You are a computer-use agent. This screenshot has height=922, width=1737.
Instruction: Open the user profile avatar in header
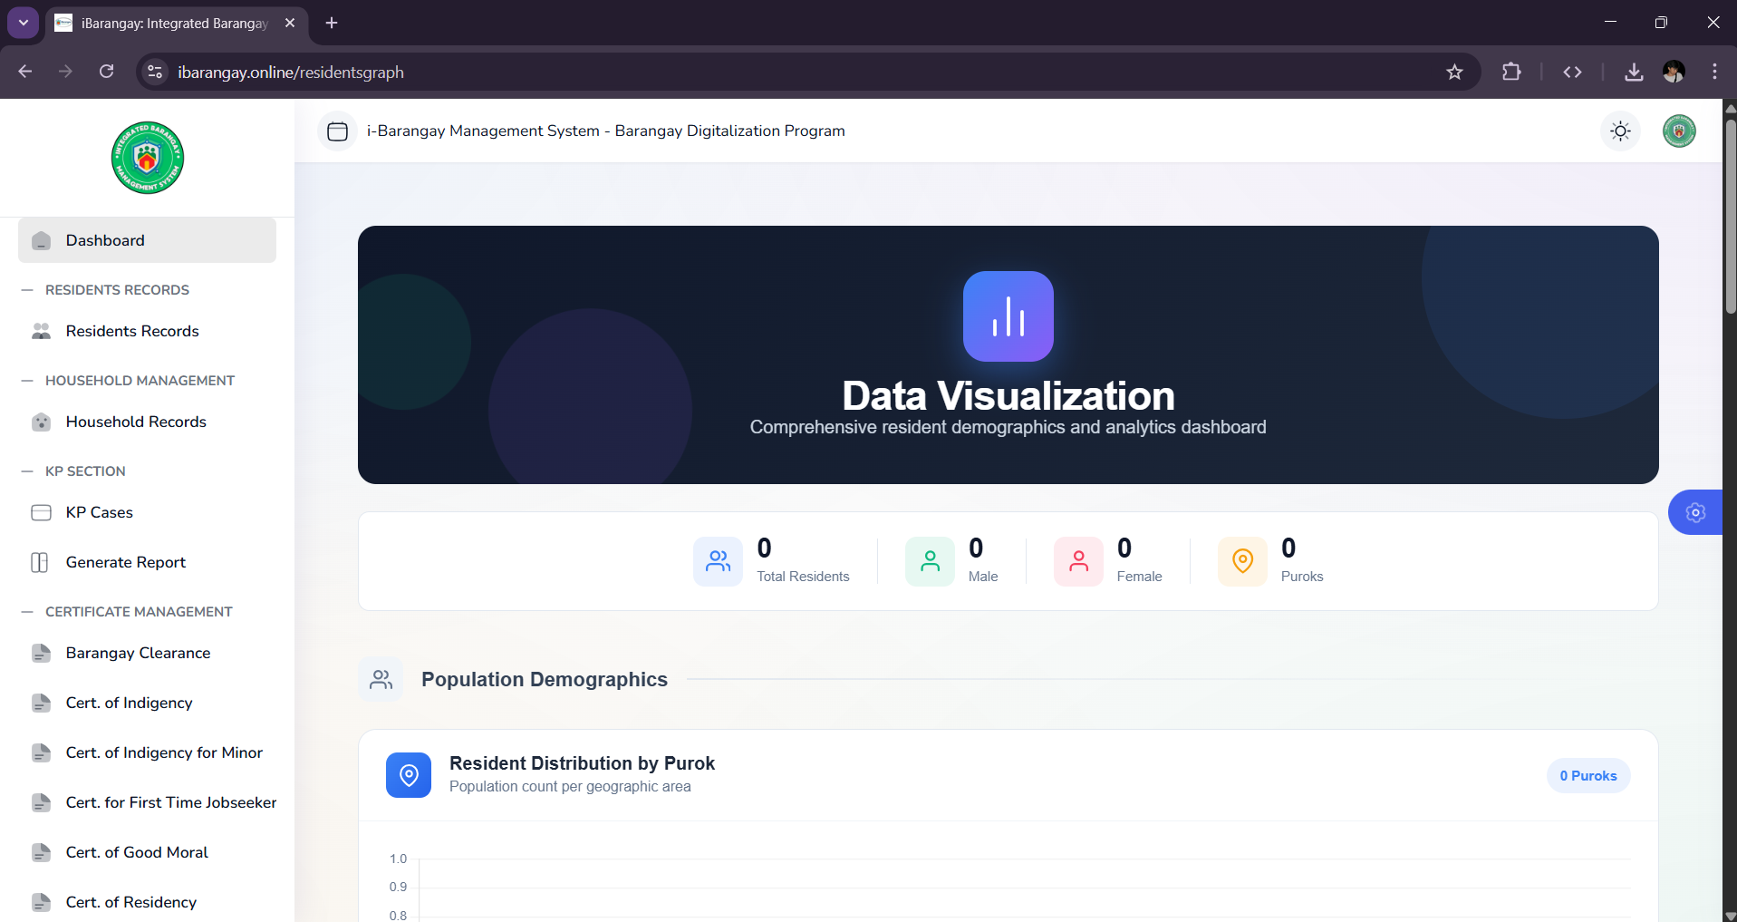click(1678, 131)
